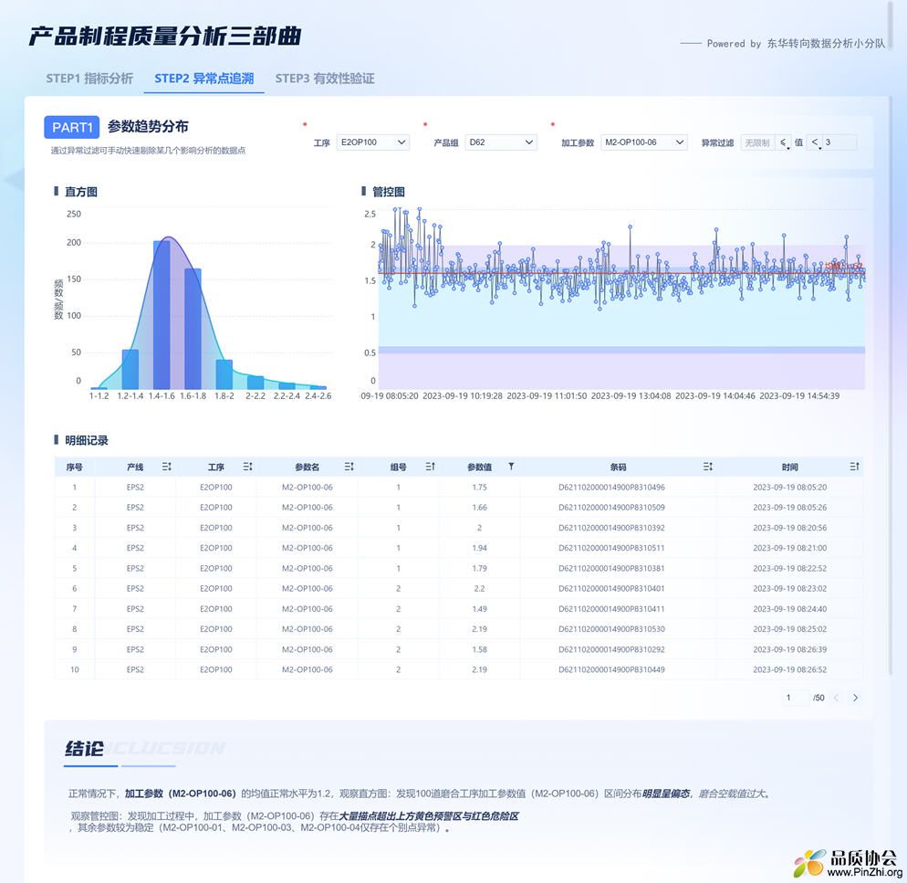The image size is (907, 883).
Task: Click the /50 total pages text
Action: tap(818, 698)
